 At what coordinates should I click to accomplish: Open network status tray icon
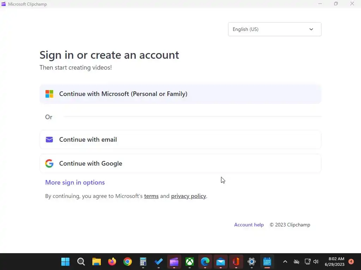point(307,262)
